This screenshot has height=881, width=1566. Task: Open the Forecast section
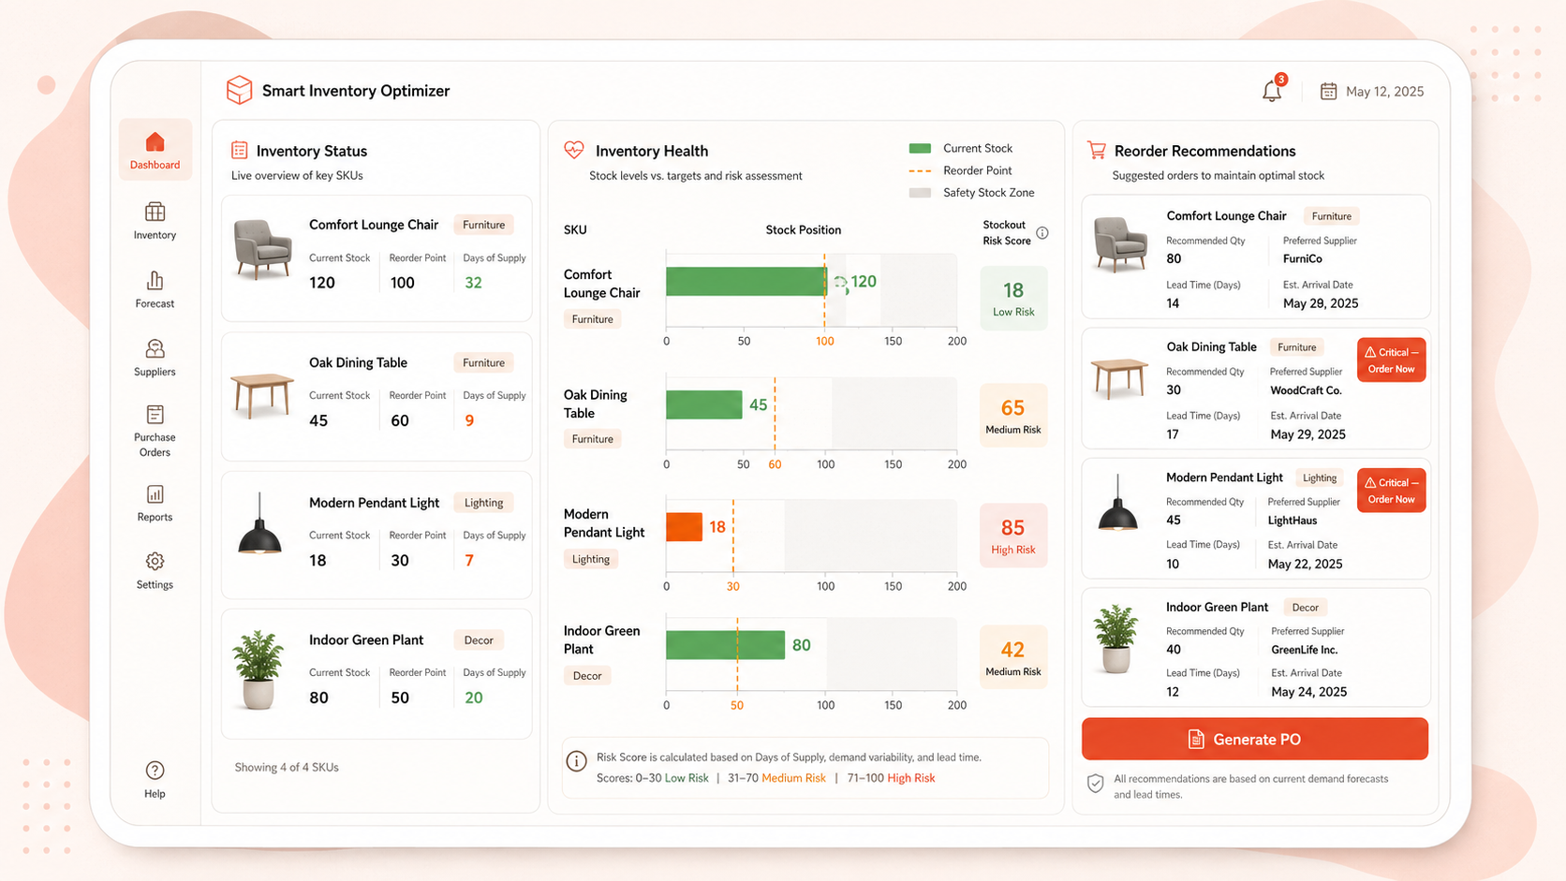(x=155, y=289)
